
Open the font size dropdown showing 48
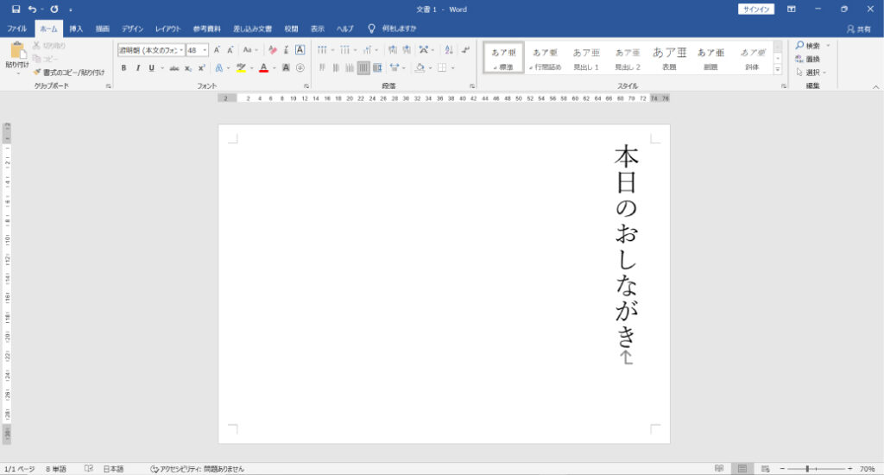205,50
